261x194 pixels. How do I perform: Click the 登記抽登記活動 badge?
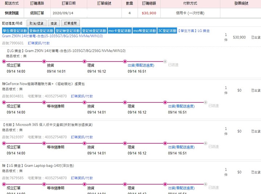coord(94,31)
